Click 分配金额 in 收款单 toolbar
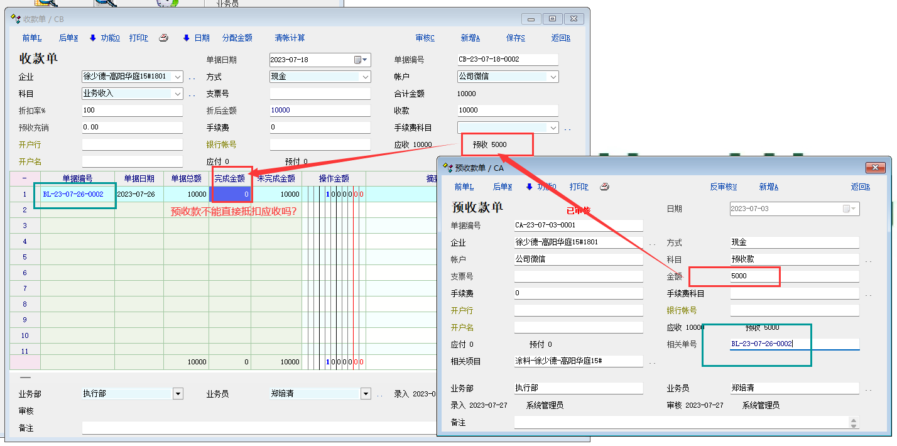 (237, 38)
